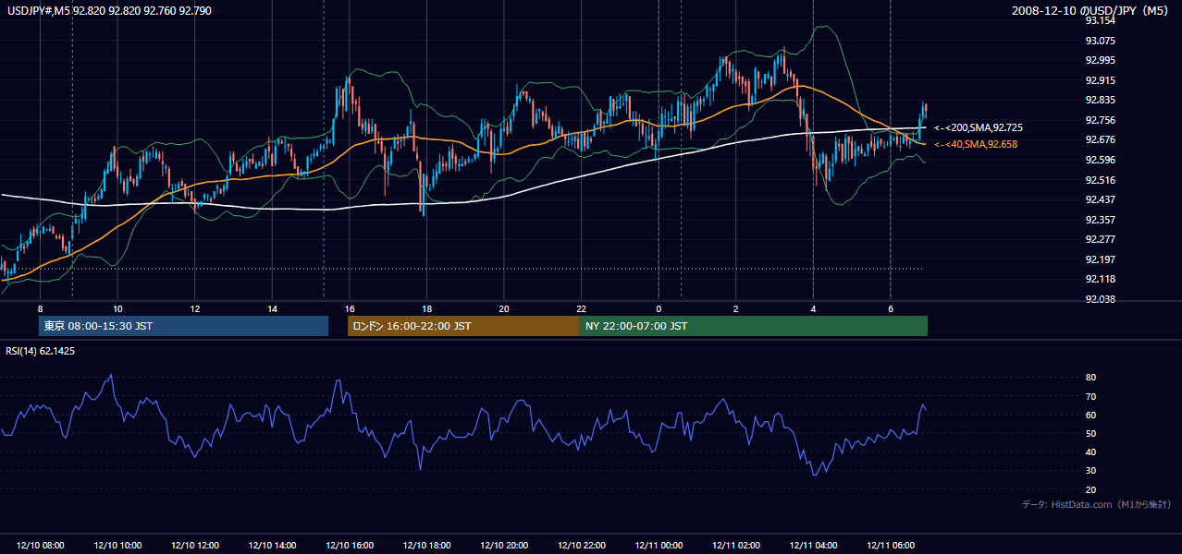This screenshot has height=554, width=1182.
Task: Click the 12/11 06:00 date label
Action: pos(891,546)
